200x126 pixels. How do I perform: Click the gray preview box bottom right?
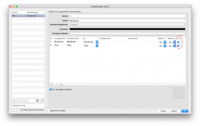pyautogui.click(x=179, y=93)
